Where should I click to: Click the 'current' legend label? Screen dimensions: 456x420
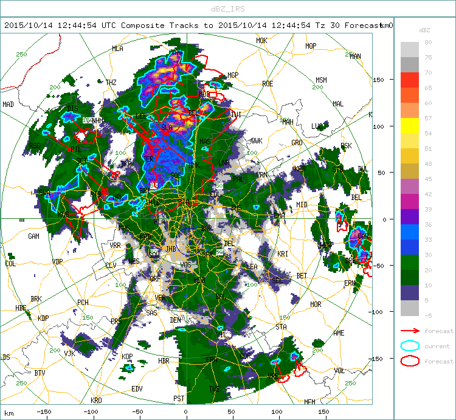437,346
